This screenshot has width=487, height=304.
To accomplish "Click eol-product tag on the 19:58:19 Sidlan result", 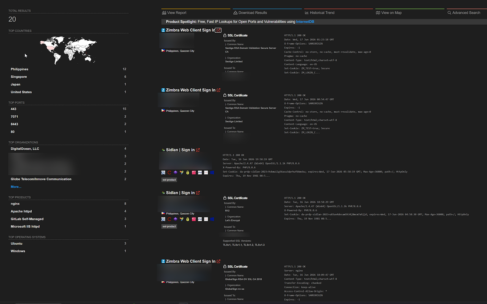I will point(169,180).
